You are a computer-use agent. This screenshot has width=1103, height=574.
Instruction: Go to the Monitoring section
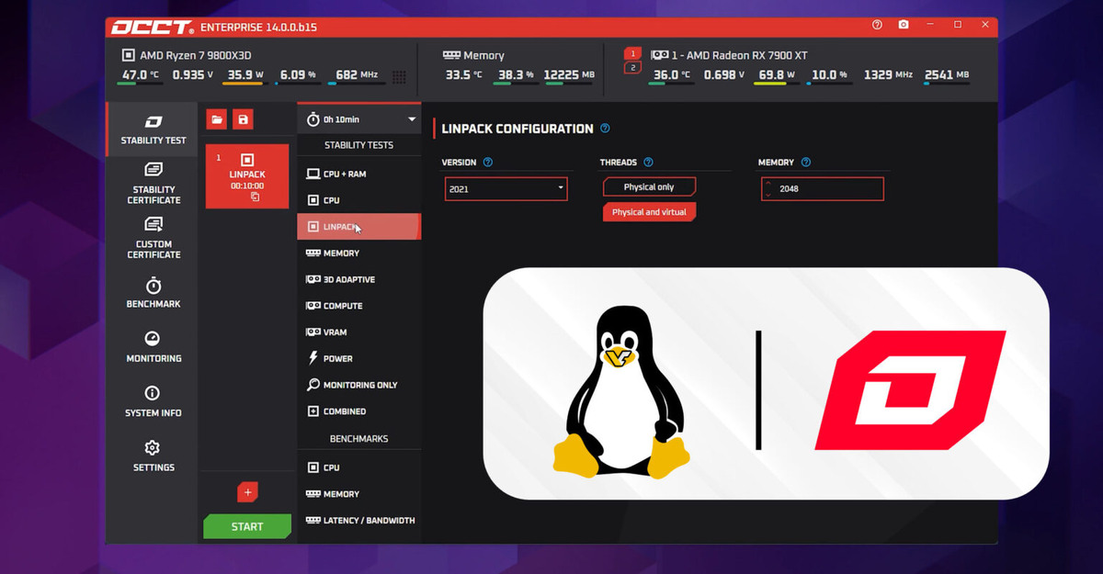pos(154,347)
